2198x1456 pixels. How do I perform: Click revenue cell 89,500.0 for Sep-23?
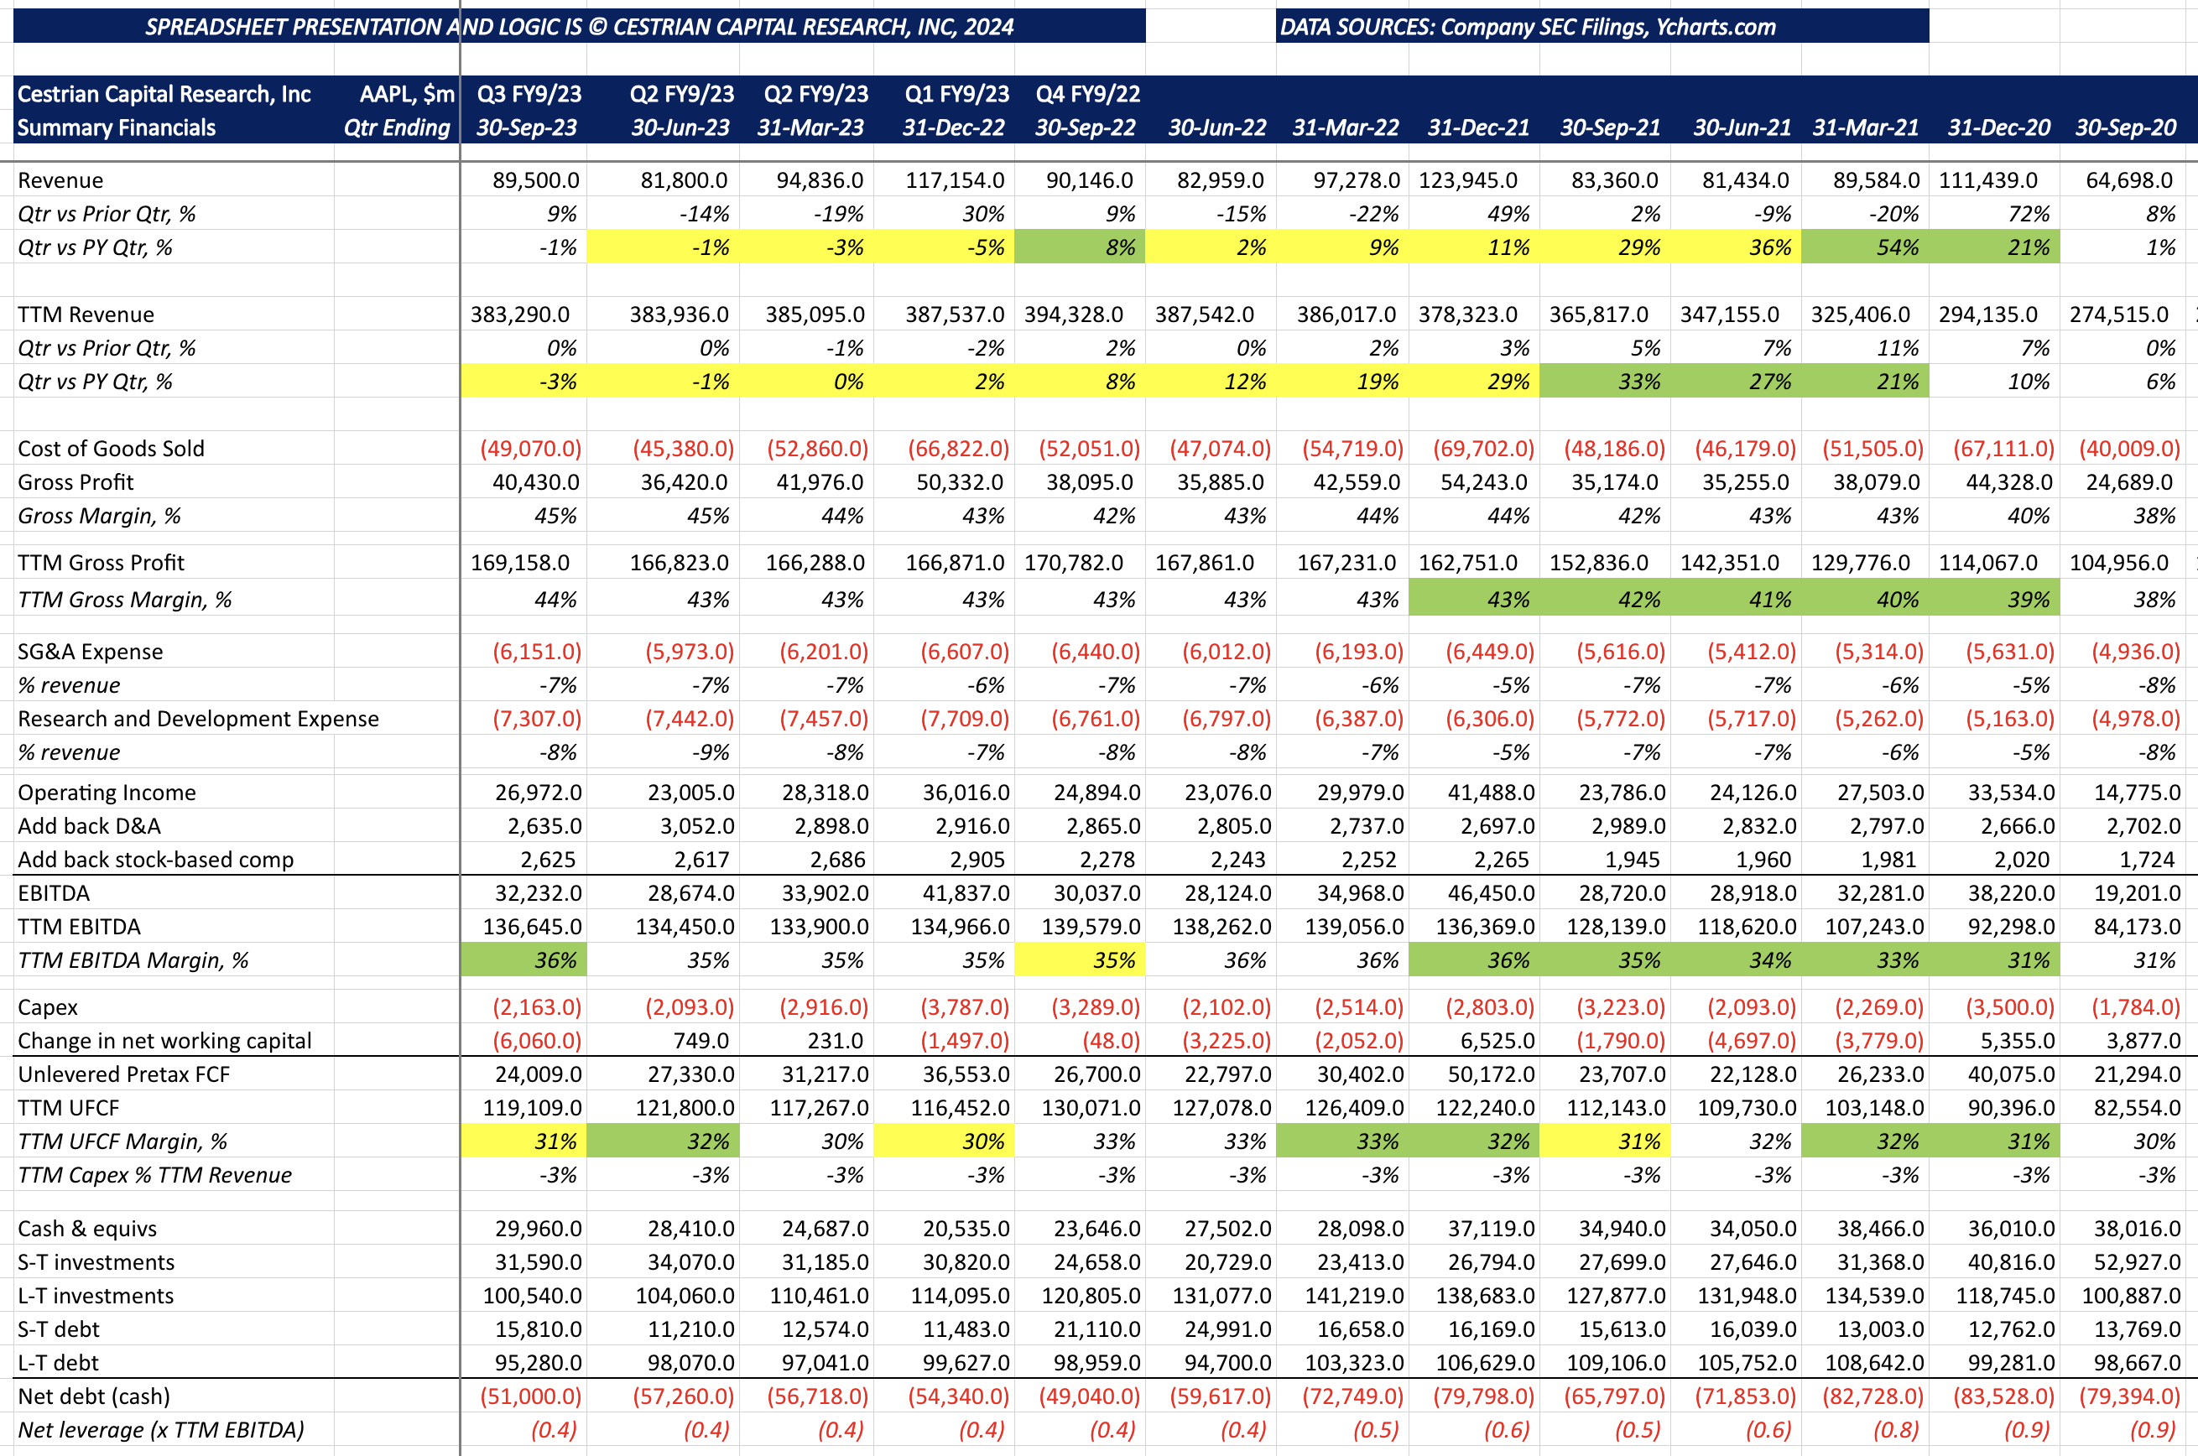535,180
